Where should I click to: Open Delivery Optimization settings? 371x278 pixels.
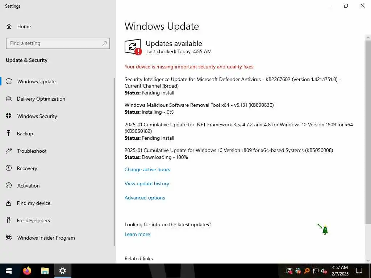tap(41, 99)
